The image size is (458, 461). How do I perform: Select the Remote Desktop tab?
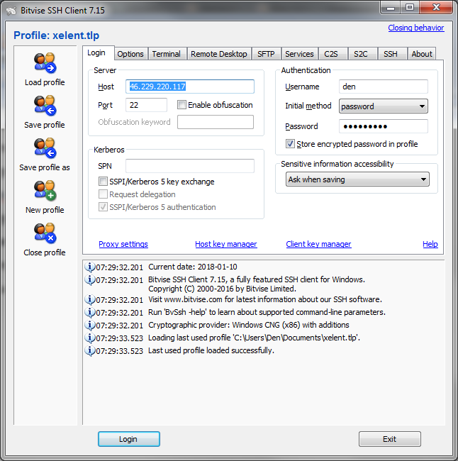(219, 54)
